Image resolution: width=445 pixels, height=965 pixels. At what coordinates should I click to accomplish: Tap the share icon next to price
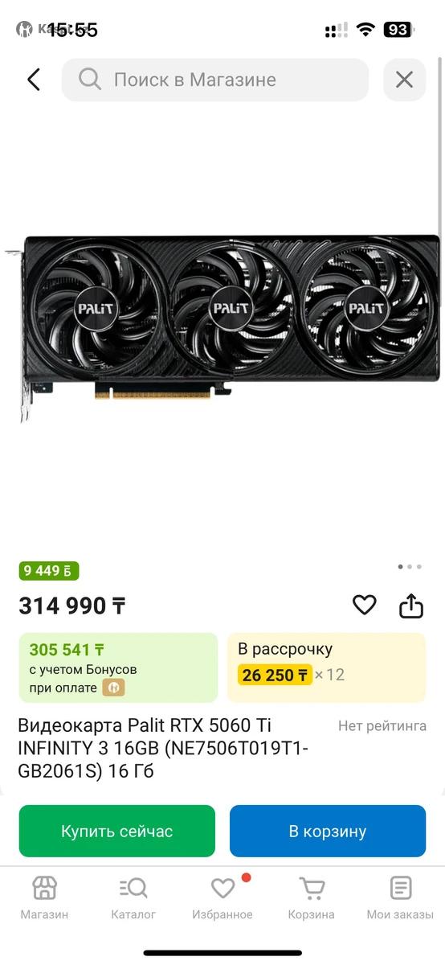[411, 606]
